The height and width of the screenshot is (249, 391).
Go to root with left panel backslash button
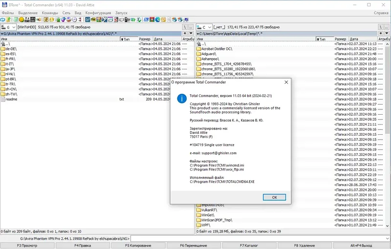185,27
